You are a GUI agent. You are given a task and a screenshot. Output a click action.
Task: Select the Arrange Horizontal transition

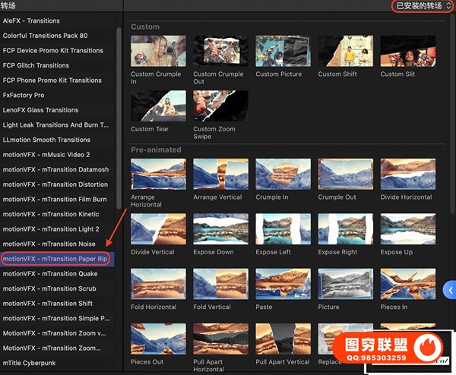coord(158,175)
